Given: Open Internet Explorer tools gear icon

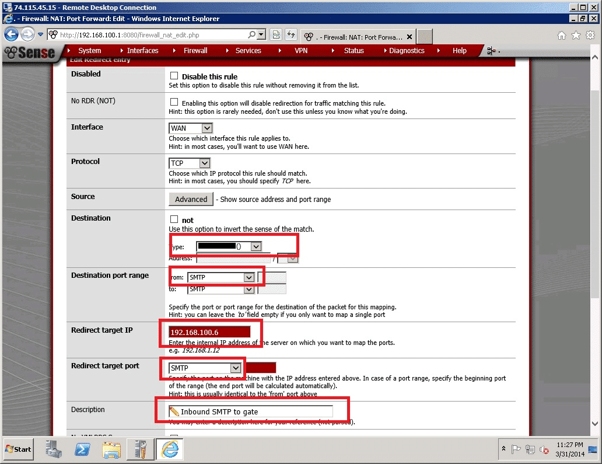Looking at the screenshot, I should tap(590, 36).
